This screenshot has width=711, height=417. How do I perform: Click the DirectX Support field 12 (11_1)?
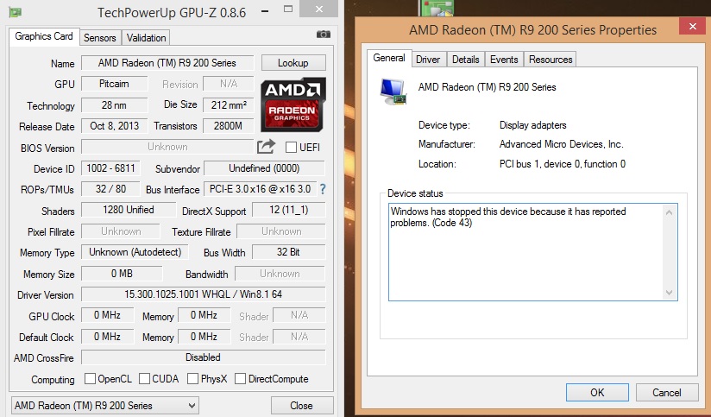point(289,210)
